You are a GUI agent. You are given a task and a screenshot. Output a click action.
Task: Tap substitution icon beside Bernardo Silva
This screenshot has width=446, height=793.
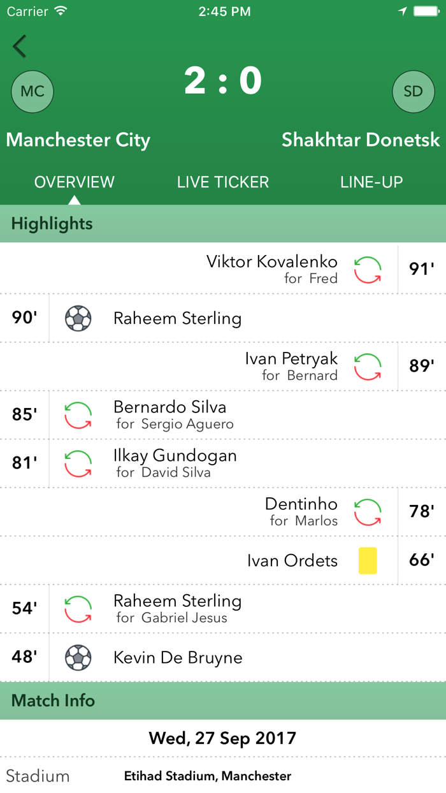click(x=78, y=415)
